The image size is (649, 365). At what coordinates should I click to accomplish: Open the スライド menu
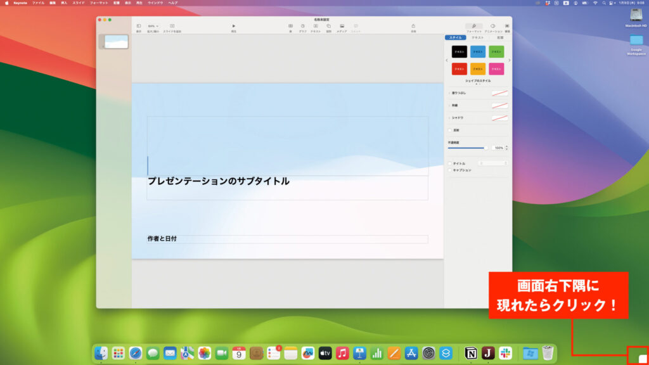pyautogui.click(x=79, y=3)
